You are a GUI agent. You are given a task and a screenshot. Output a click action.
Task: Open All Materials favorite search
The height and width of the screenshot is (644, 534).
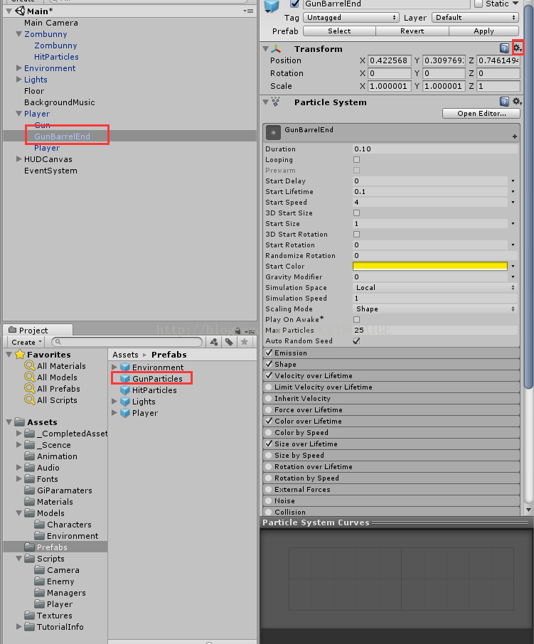55,365
